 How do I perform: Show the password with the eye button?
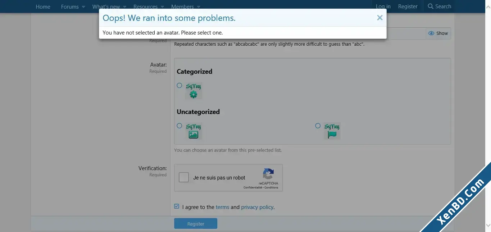pos(438,33)
